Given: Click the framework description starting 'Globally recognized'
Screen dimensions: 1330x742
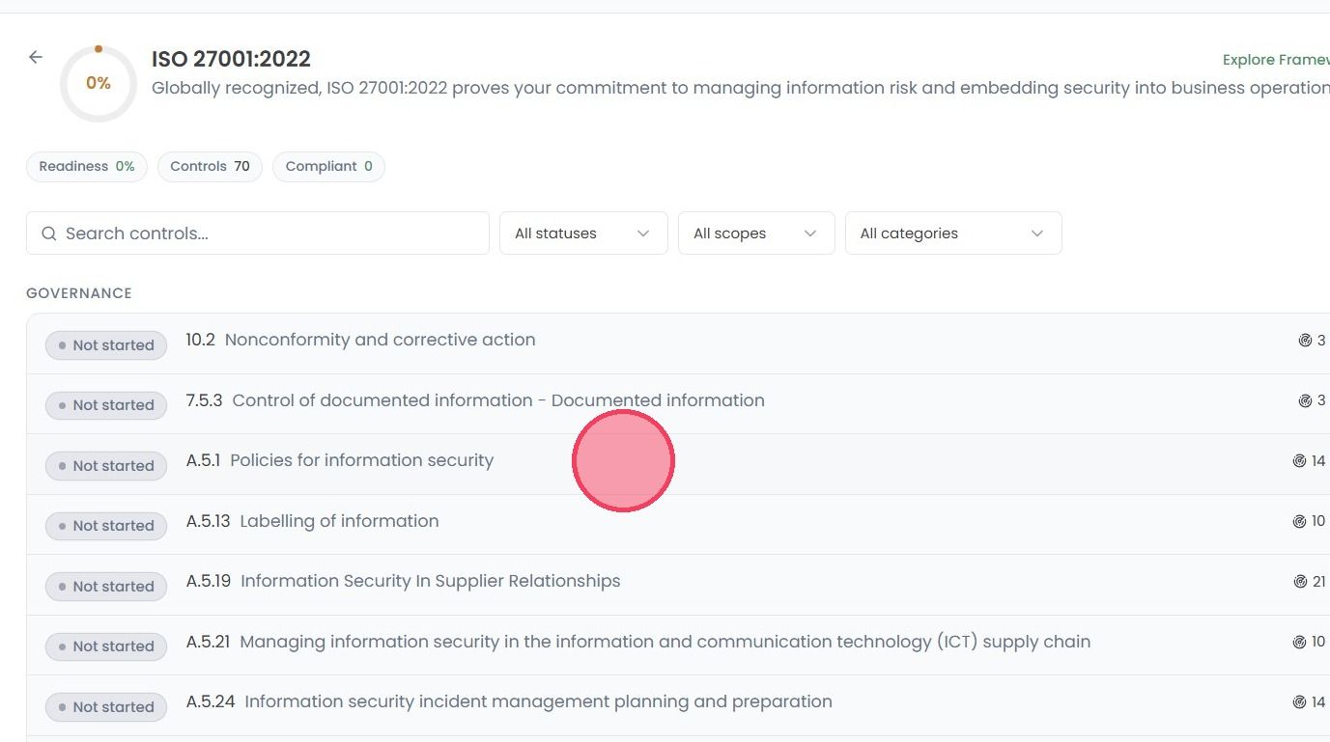Looking at the screenshot, I should click(x=740, y=88).
